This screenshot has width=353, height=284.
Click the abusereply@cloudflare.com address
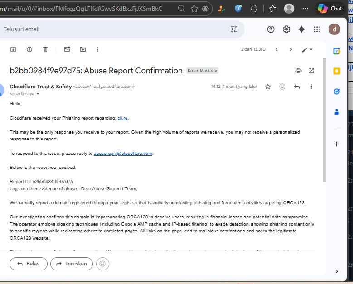tap(123, 154)
